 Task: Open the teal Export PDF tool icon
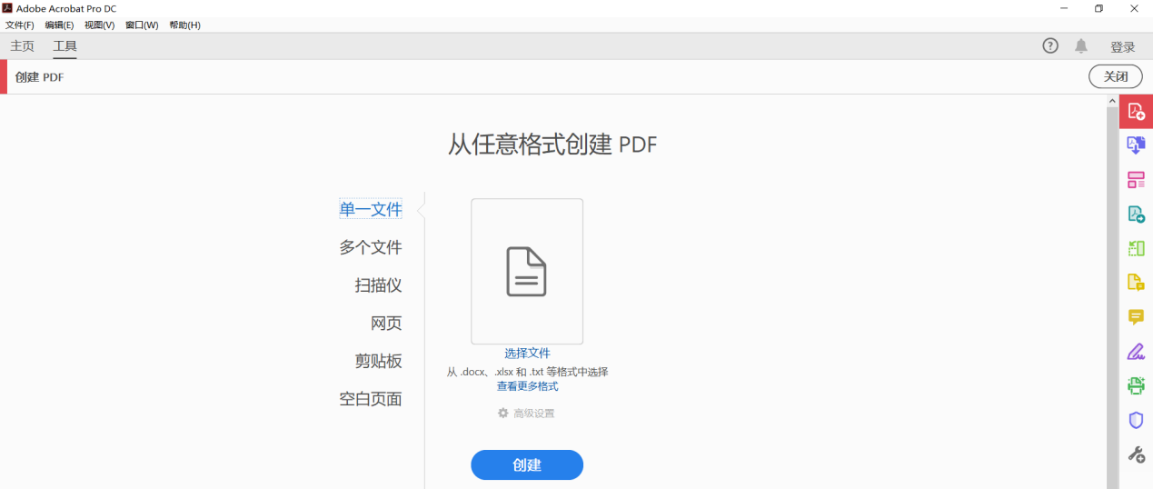(1136, 215)
